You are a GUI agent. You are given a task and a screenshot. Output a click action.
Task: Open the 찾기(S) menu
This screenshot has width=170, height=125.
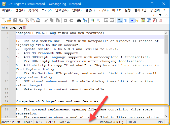33,10
